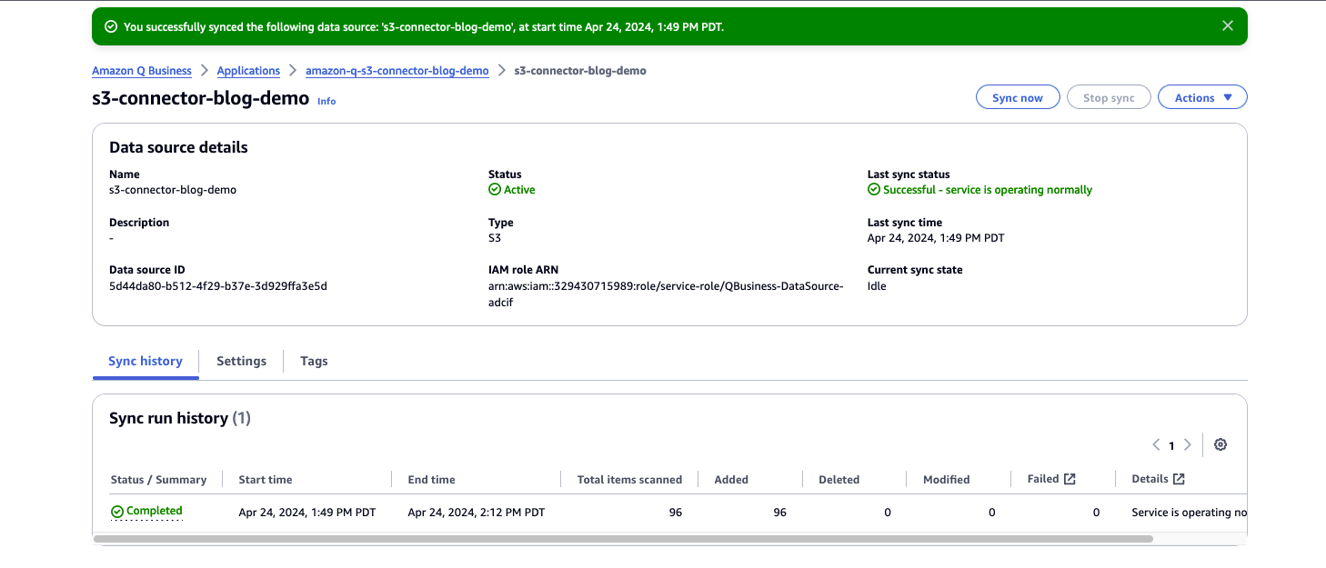Expand the Actions dropdown menu

(x=1202, y=97)
